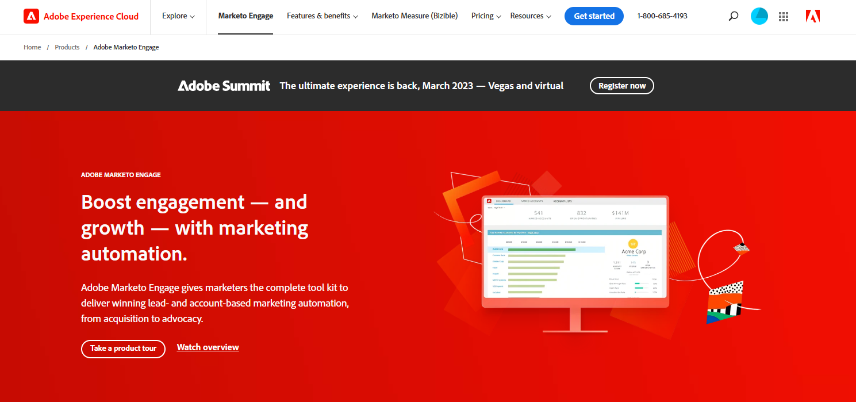Click the Adobe Summit banner logo

pos(224,86)
